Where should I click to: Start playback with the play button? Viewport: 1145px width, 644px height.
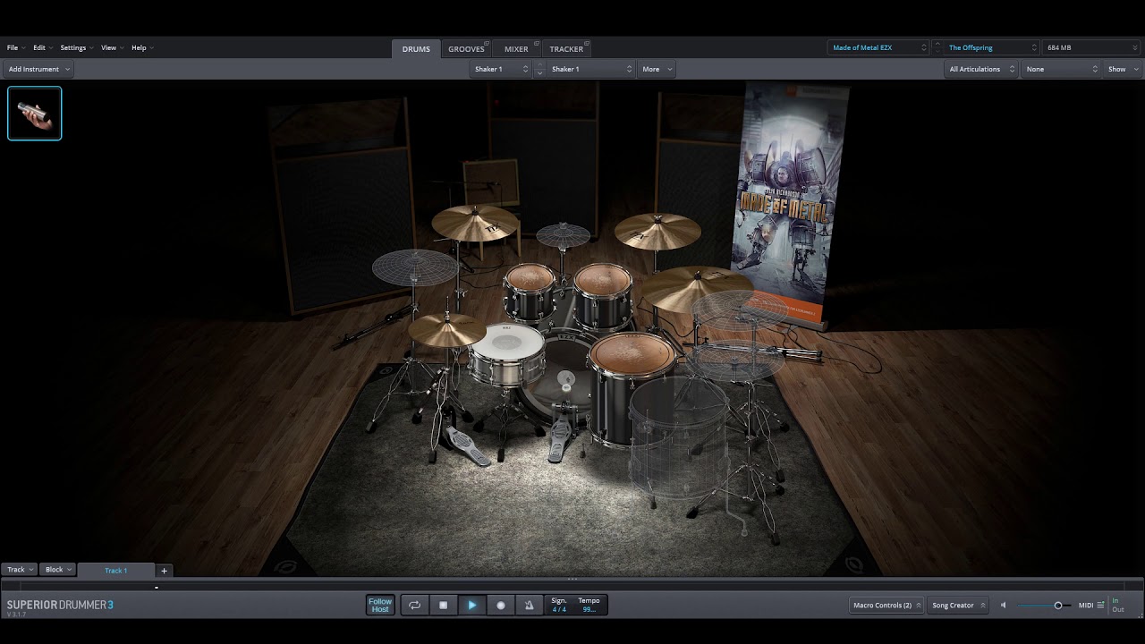[471, 606]
